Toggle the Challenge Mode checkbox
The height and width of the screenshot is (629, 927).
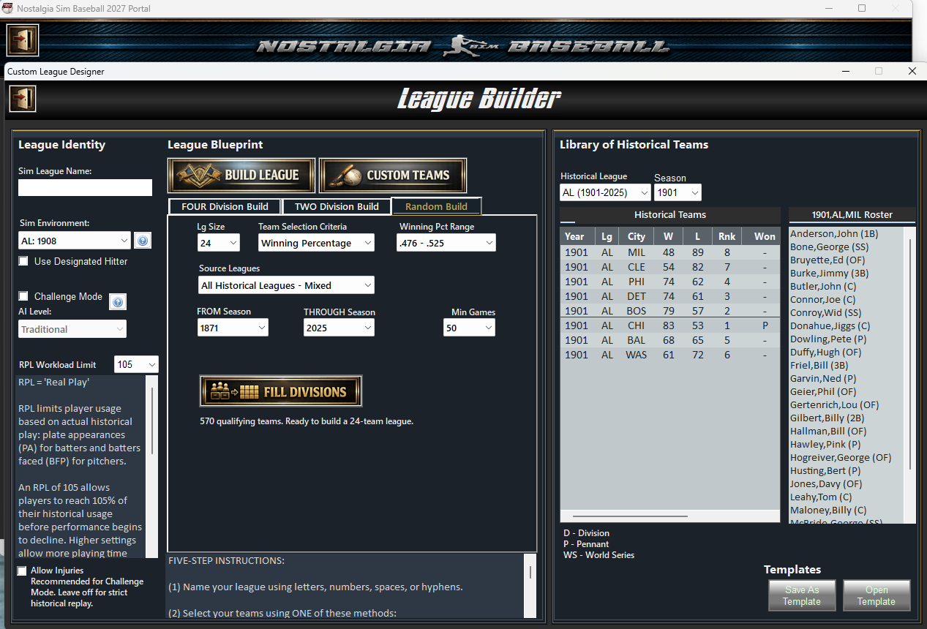(x=23, y=296)
